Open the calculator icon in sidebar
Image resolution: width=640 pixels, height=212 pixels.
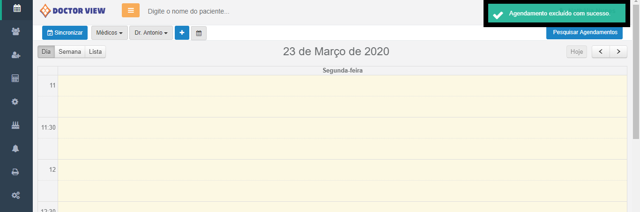point(16,78)
